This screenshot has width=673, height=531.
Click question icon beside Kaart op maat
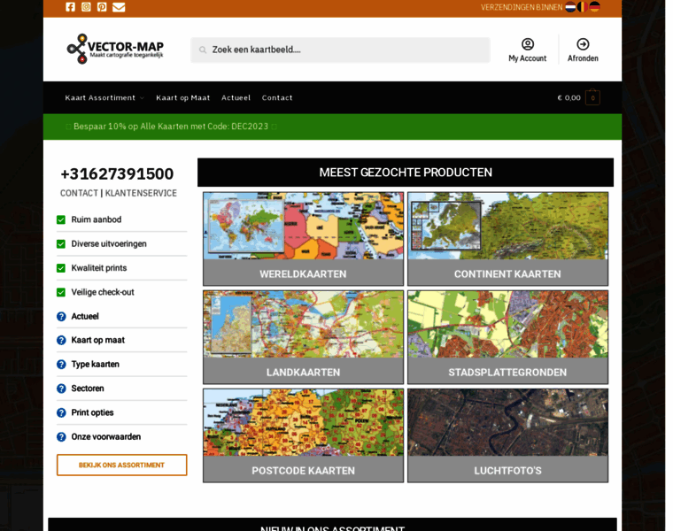(61, 341)
